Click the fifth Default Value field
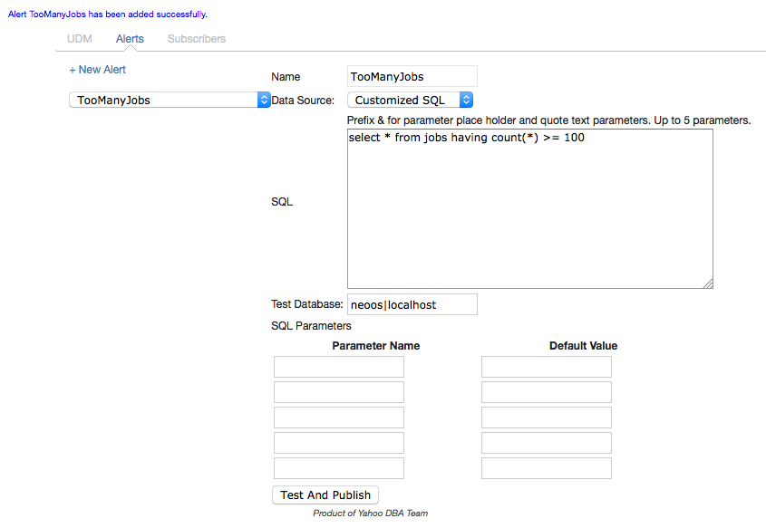The image size is (766, 528). click(x=547, y=468)
